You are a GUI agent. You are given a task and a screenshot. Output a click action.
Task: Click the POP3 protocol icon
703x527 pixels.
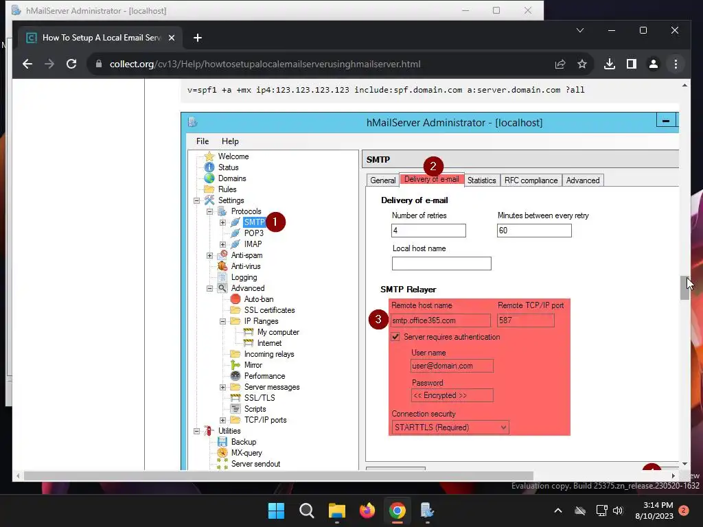(235, 233)
